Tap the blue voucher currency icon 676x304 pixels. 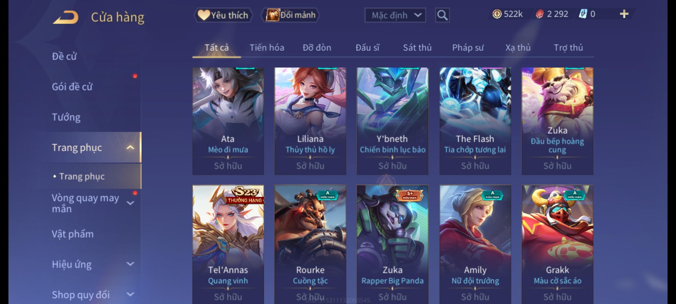pos(583,14)
